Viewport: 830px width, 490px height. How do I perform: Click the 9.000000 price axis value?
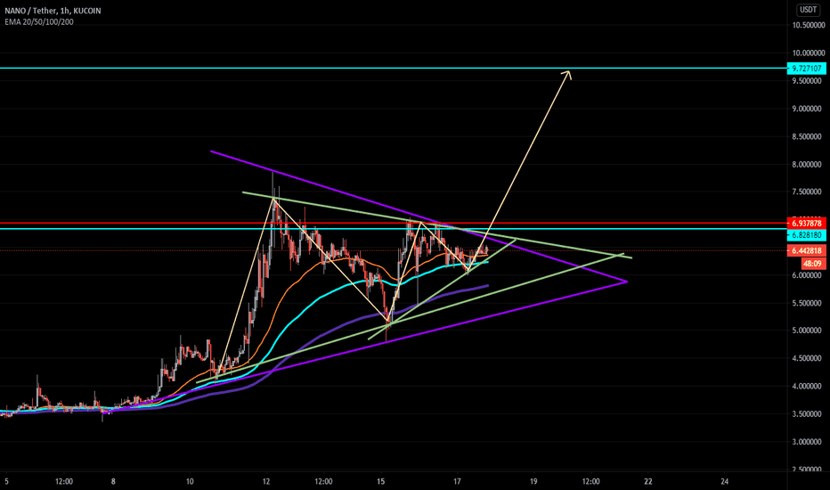pyautogui.click(x=809, y=109)
